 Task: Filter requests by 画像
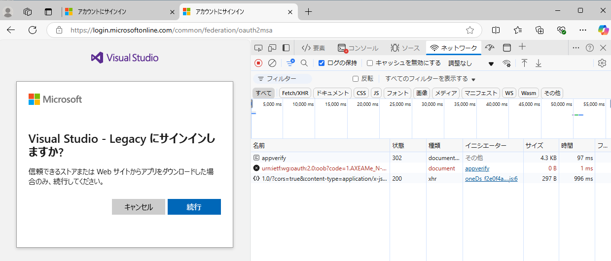point(421,93)
